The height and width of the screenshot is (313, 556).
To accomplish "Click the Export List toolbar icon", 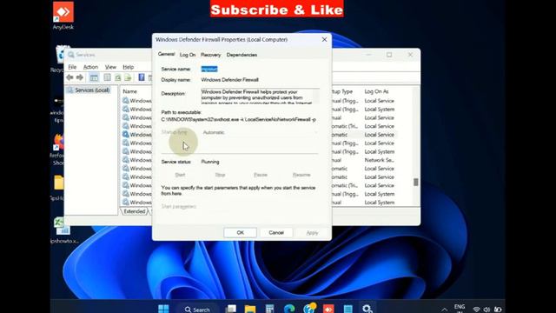I will pos(128,77).
